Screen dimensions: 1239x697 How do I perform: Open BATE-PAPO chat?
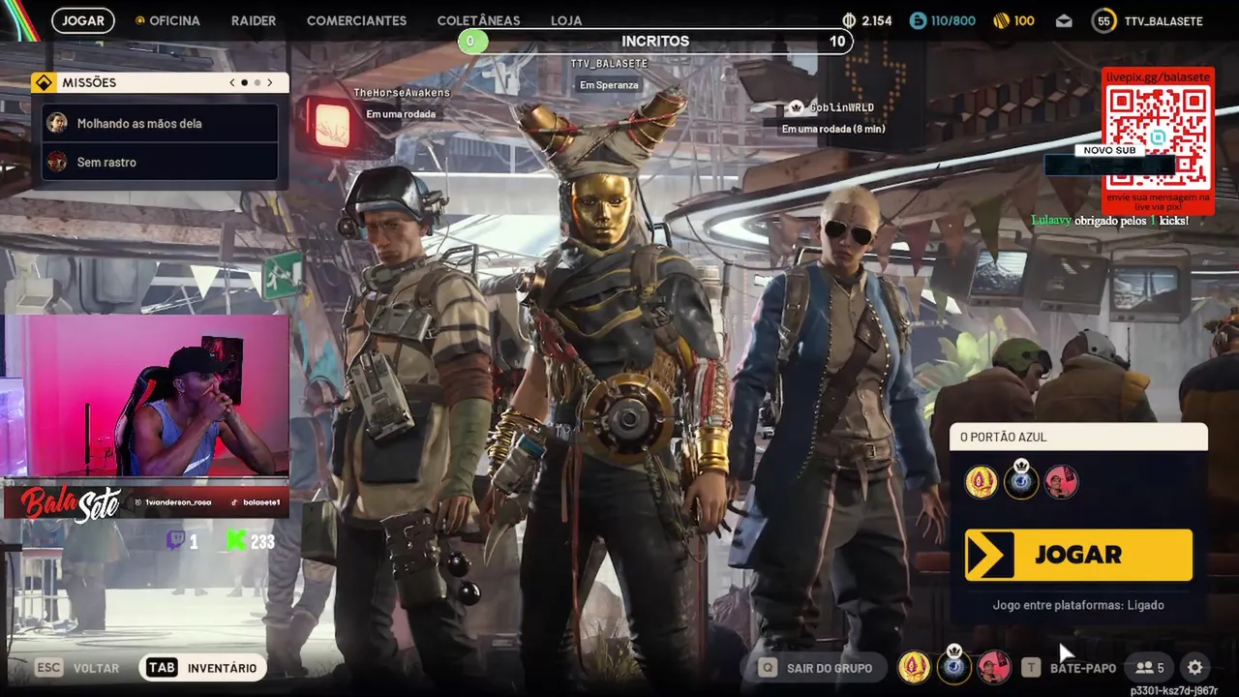(x=1082, y=668)
